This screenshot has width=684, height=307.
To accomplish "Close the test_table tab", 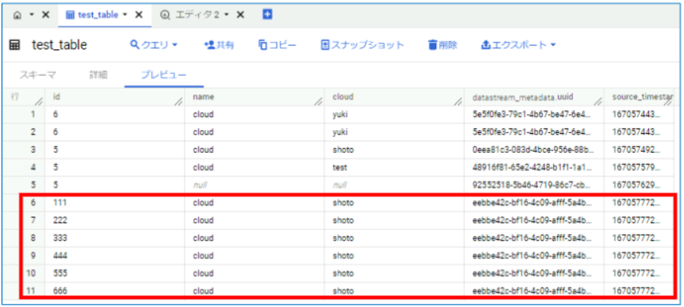I will [x=141, y=15].
